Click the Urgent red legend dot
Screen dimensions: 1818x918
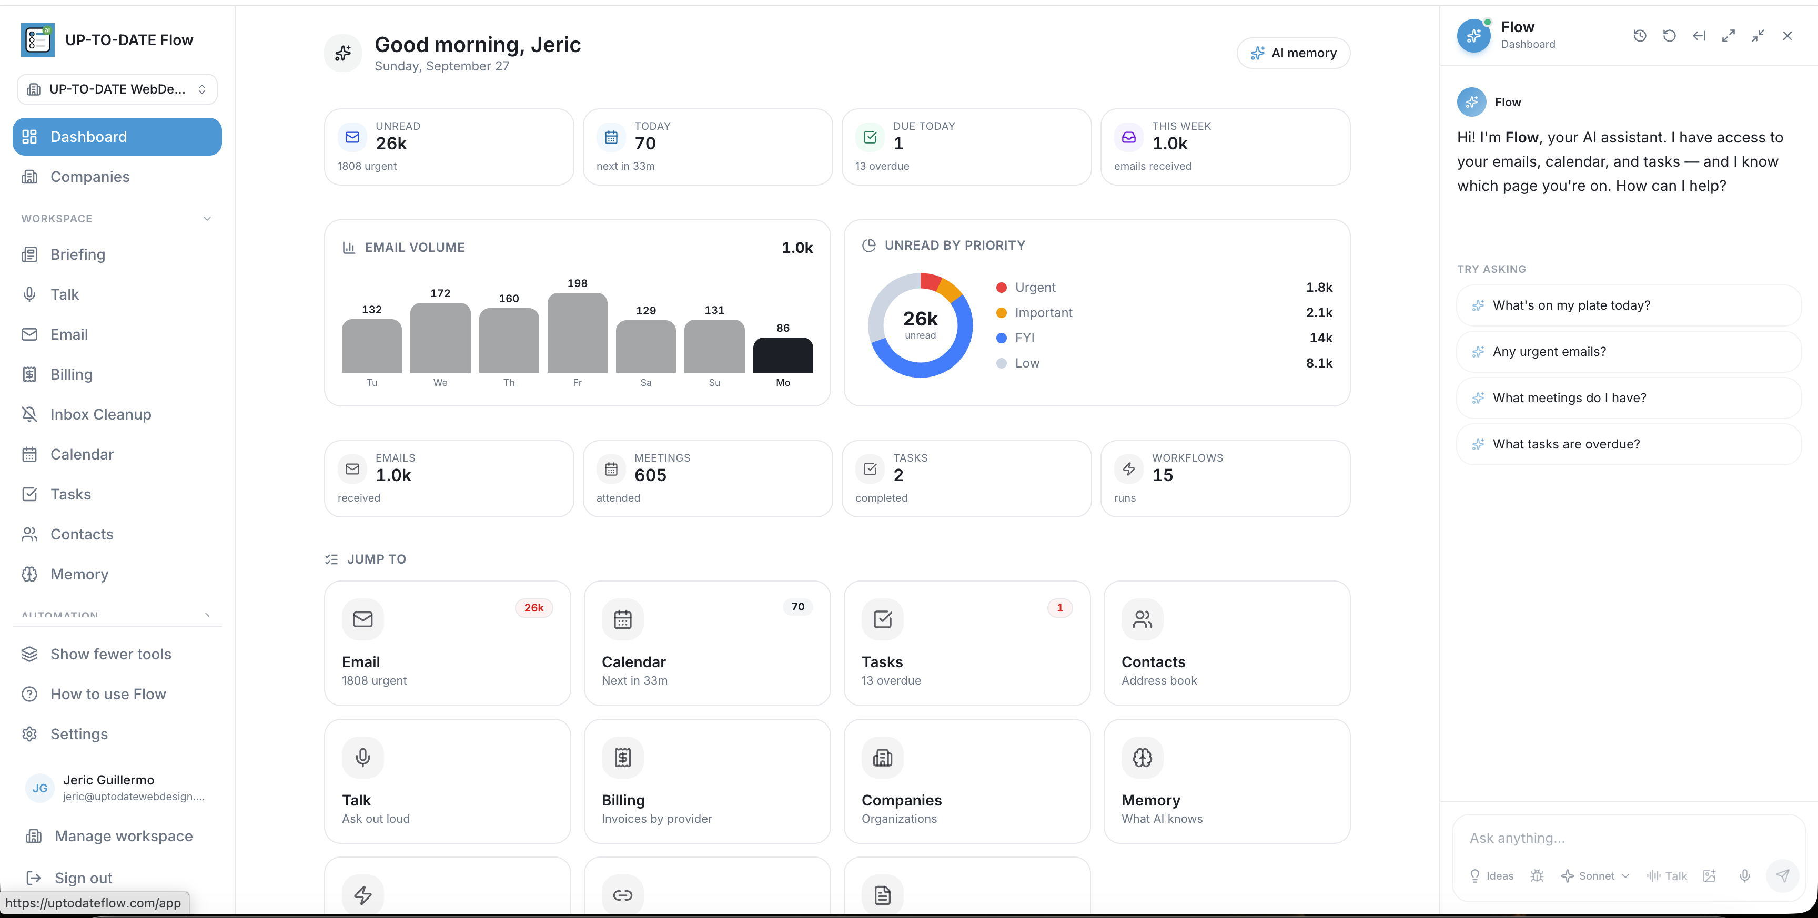[1001, 288]
